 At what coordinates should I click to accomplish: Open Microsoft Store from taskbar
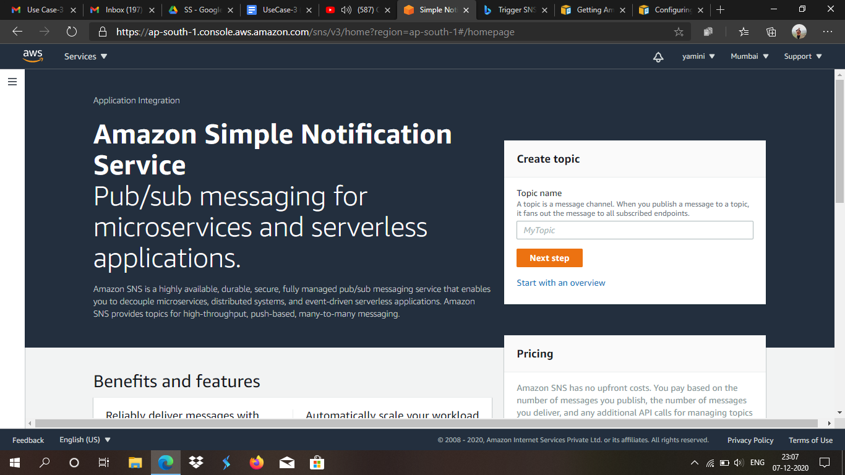tap(317, 463)
